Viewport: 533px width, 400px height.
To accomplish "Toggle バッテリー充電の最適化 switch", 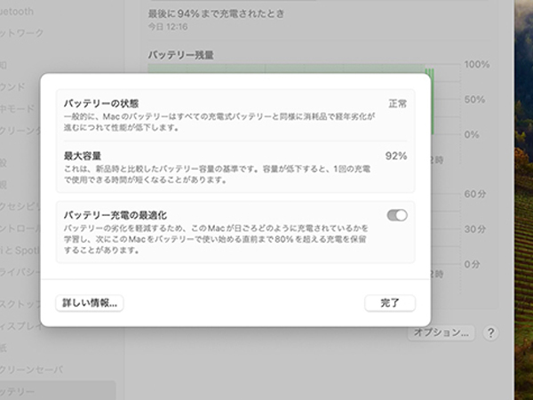I will click(397, 215).
